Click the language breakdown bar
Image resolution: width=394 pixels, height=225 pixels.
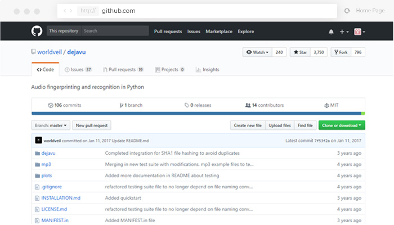[x=198, y=114]
